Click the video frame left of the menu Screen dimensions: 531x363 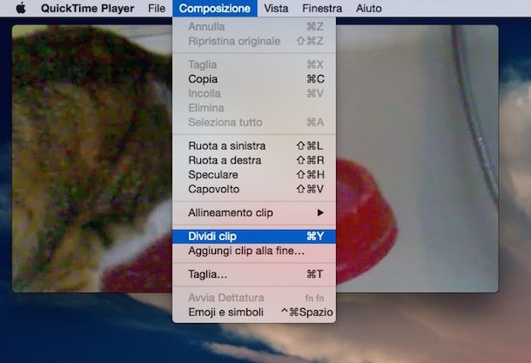(x=92, y=158)
